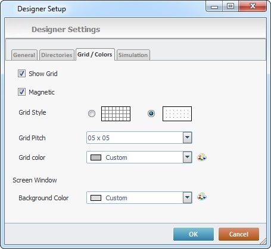Open the Directories tab
The height and width of the screenshot is (249, 271).
pos(57,55)
